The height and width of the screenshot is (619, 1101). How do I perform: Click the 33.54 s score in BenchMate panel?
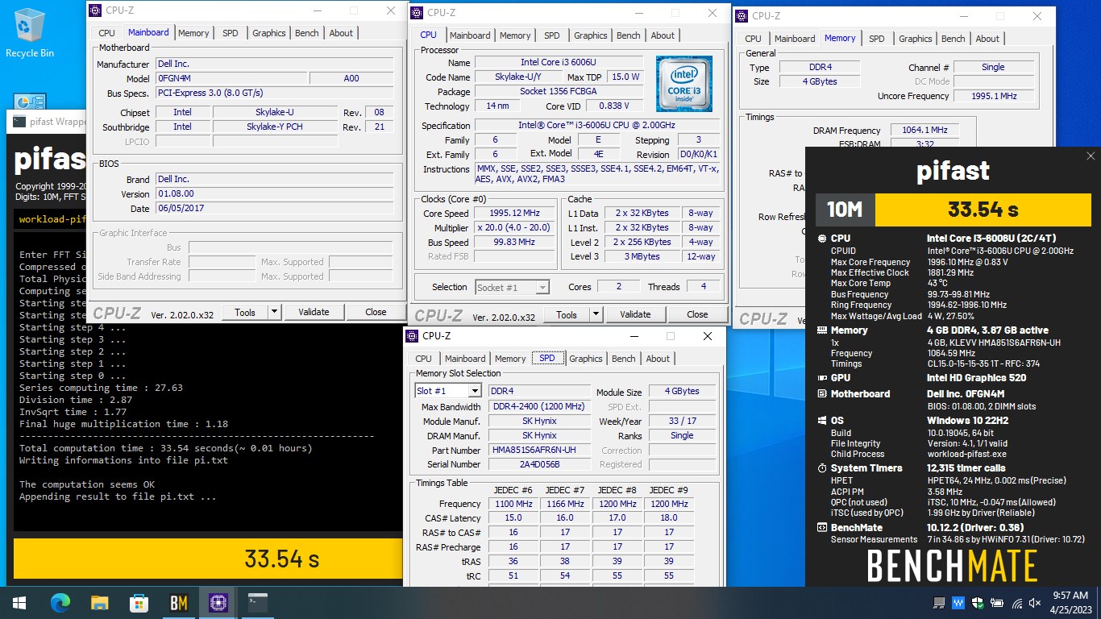coord(983,210)
